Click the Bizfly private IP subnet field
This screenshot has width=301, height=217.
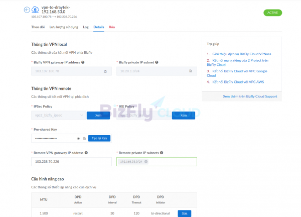(157, 71)
